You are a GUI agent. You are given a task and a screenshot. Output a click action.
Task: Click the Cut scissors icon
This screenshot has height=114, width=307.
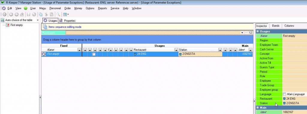46,14
